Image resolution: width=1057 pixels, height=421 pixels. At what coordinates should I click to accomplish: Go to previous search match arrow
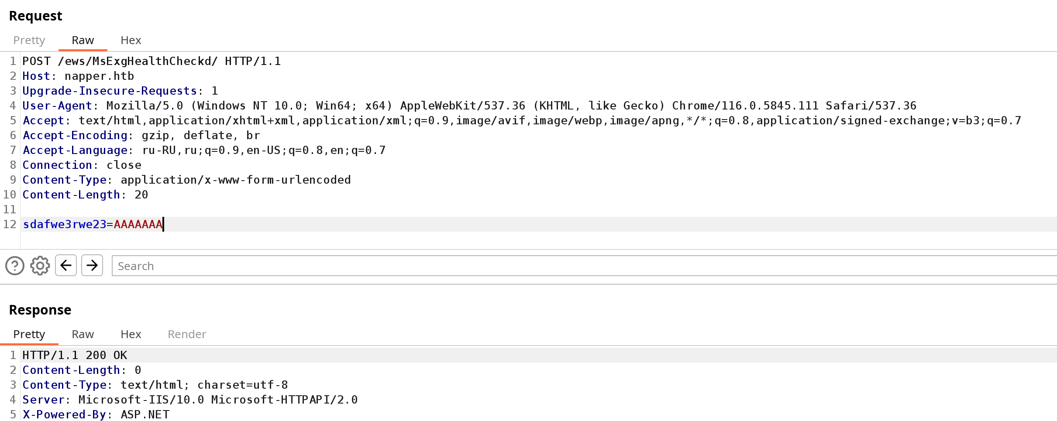tap(66, 265)
